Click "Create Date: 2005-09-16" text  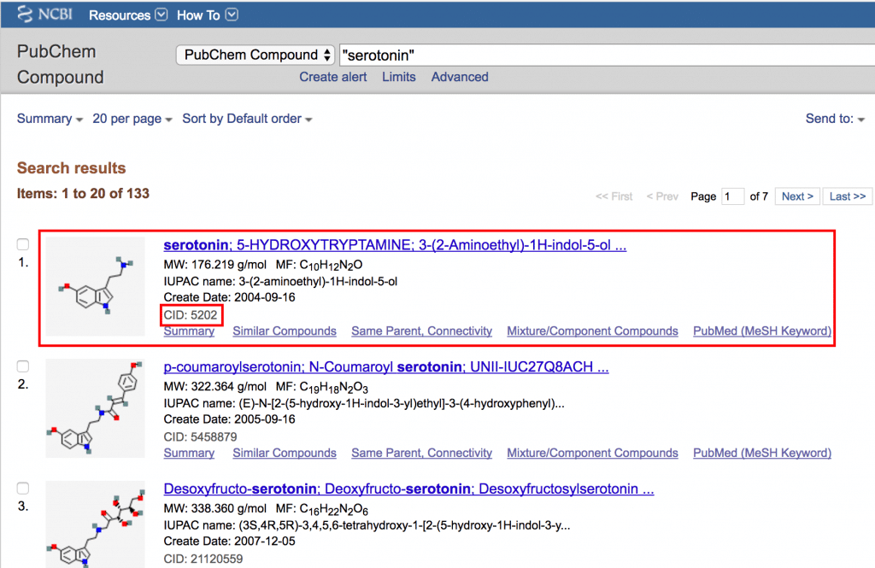[229, 419]
